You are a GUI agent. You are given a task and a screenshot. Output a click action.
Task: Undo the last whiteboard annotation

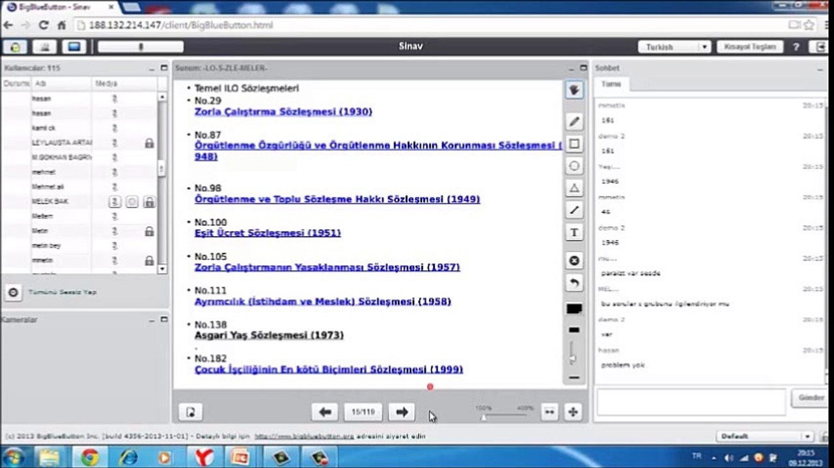pyautogui.click(x=574, y=283)
